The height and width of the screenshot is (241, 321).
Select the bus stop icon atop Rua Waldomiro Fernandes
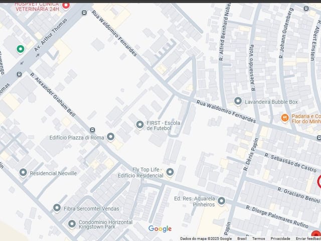(x=84, y=13)
